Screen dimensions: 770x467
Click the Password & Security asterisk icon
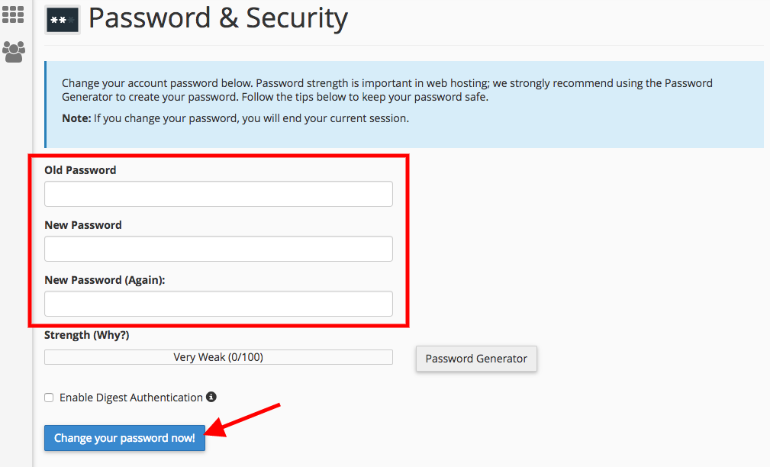[x=63, y=20]
